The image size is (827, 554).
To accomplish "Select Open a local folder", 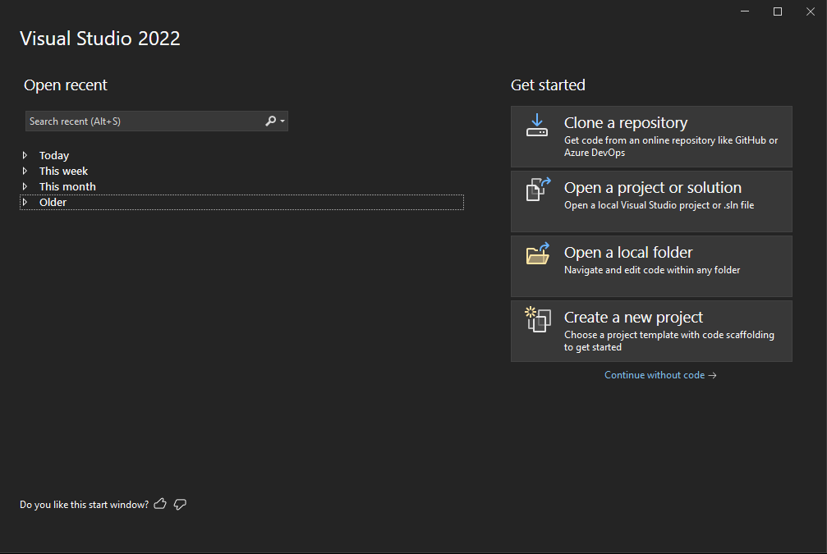I will tap(651, 265).
